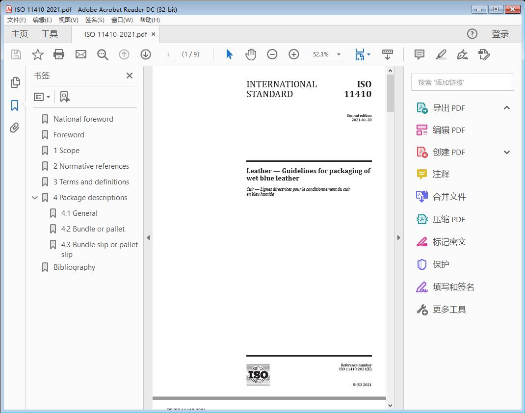Click the tools search input field
Image resolution: width=525 pixels, height=413 pixels.
click(462, 82)
